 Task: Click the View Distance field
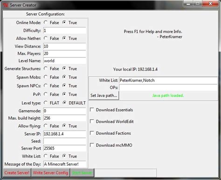click(x=64, y=46)
